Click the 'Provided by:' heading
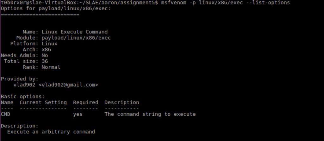The width and height of the screenshot is (324, 141). click(x=20, y=79)
